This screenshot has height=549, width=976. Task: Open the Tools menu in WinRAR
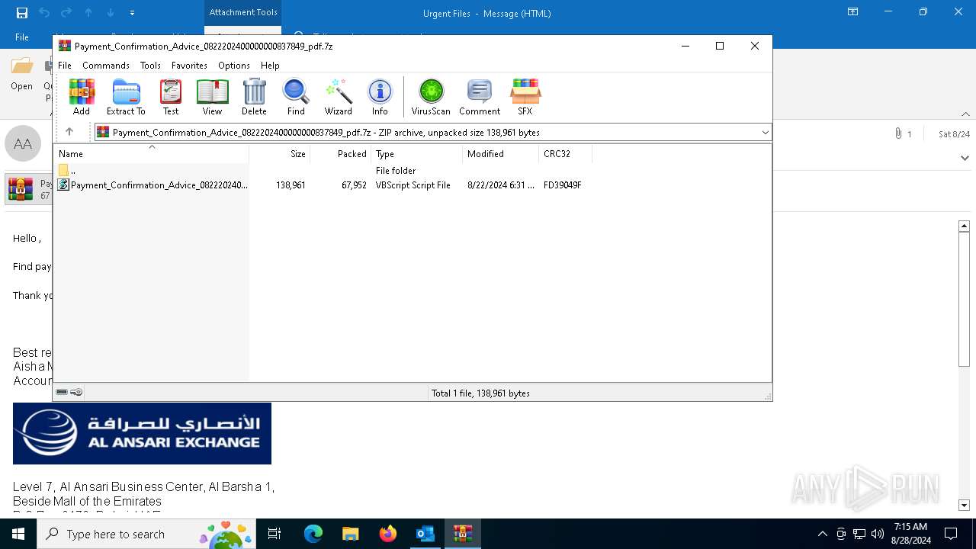point(150,66)
